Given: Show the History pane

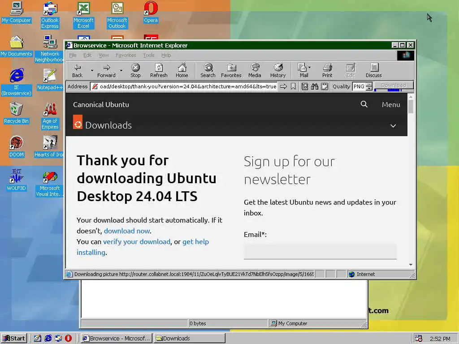Looking at the screenshot, I should (278, 70).
